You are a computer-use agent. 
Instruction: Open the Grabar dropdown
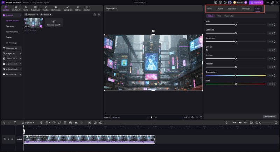(46, 14)
